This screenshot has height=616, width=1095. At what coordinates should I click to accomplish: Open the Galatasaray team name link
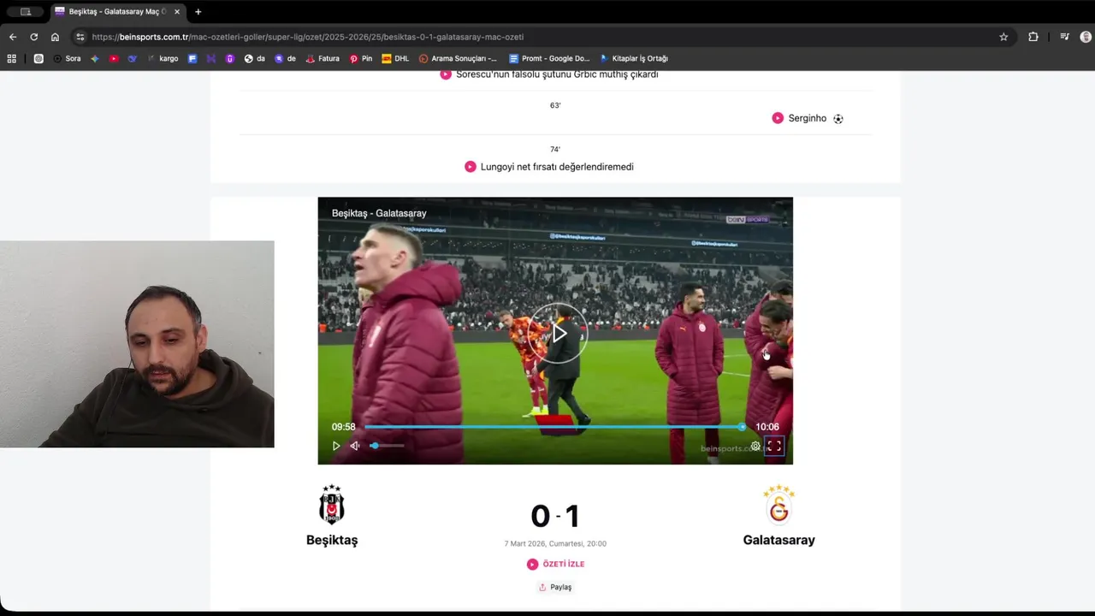(779, 540)
